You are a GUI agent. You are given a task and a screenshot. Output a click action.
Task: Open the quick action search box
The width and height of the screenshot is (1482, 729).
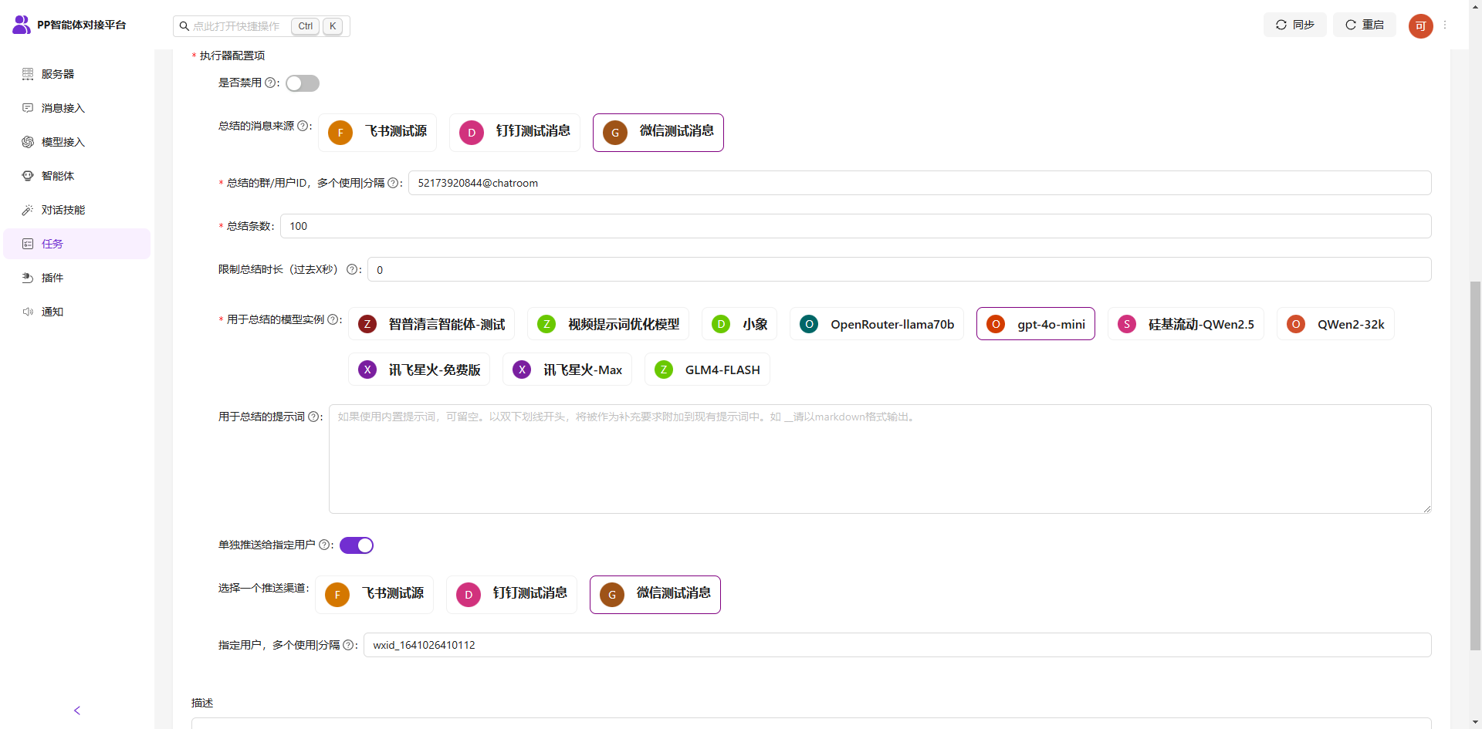(262, 26)
